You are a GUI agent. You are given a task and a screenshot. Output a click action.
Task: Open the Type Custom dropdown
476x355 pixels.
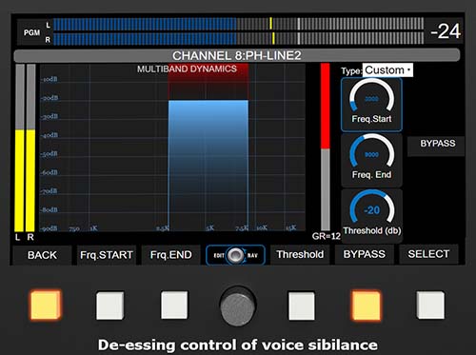pos(387,69)
